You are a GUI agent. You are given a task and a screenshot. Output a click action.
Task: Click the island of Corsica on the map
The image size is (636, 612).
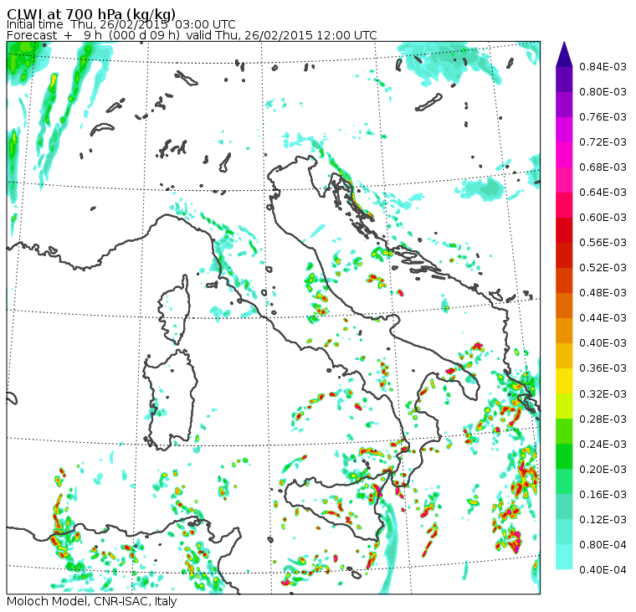click(x=174, y=310)
